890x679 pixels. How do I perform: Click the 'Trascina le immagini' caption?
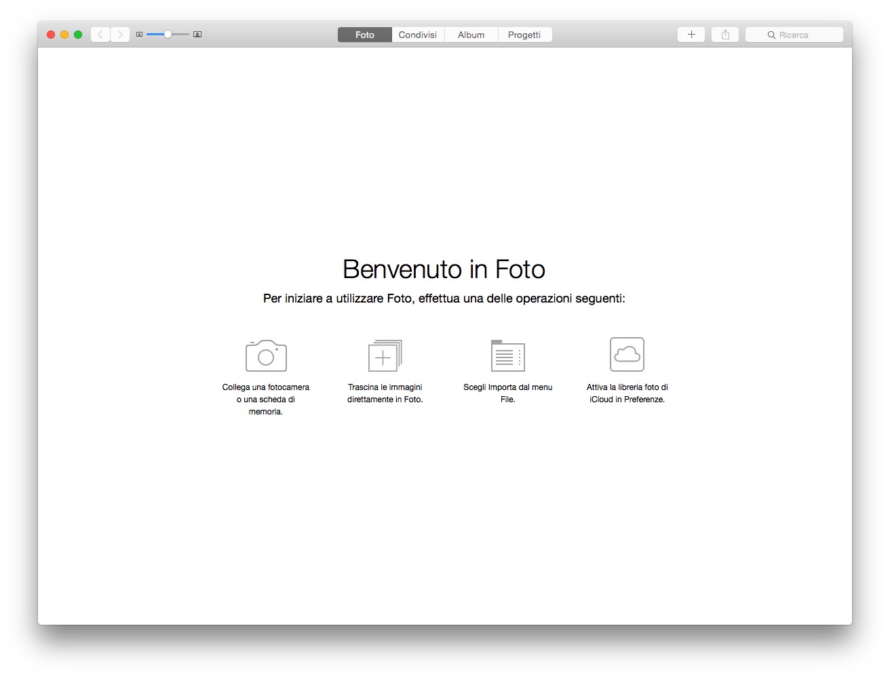385,393
